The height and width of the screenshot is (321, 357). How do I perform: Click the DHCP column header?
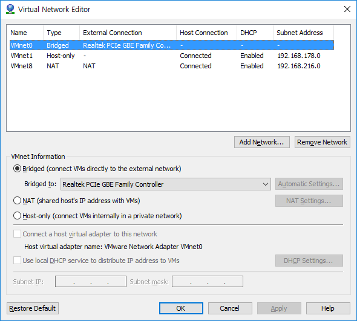255,33
